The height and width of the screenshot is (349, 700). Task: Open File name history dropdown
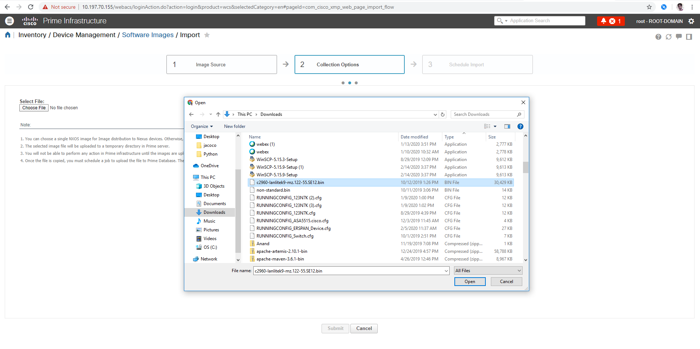446,271
